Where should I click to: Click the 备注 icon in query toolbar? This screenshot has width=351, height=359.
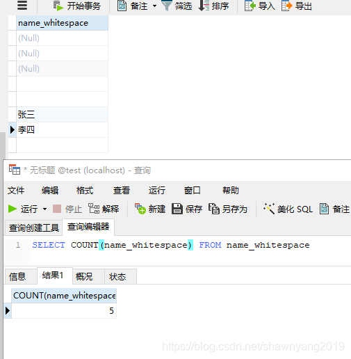pos(324,209)
